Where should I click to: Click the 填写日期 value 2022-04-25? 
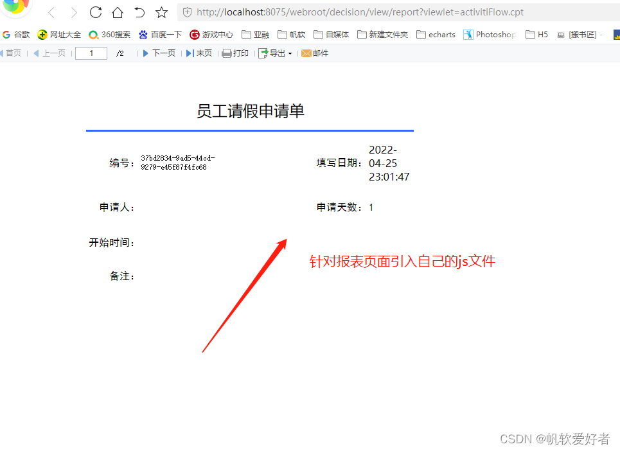click(389, 163)
